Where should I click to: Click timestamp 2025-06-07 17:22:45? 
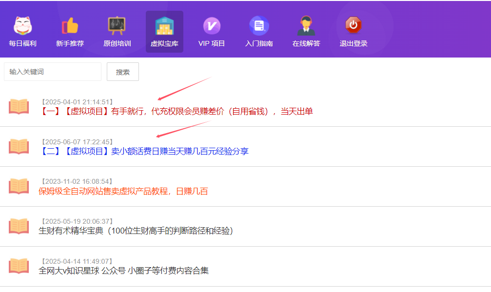coord(77,142)
